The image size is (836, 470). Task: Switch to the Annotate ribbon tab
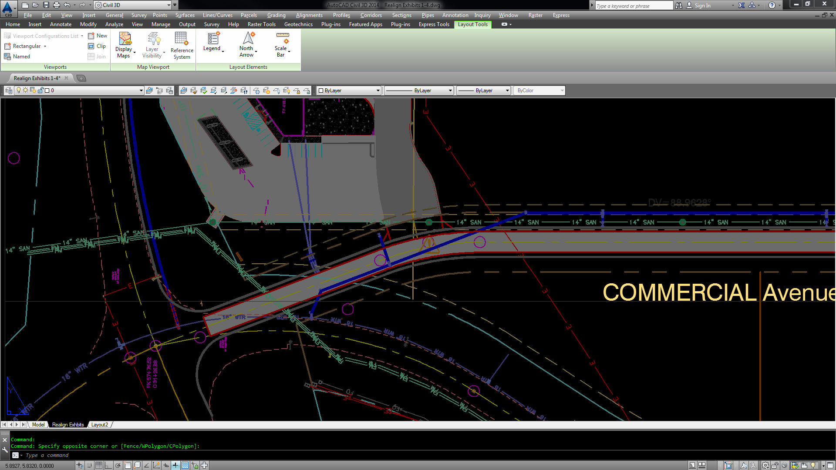[x=61, y=24]
